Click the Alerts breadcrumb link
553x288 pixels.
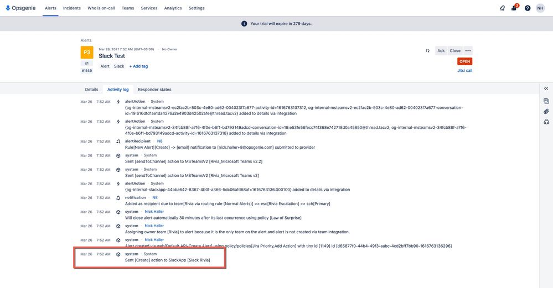coord(86,40)
